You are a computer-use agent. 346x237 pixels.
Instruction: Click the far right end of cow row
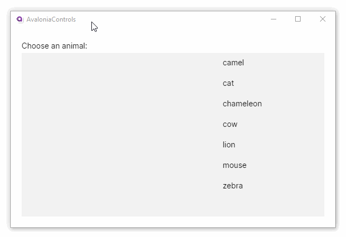pyautogui.click(x=316, y=124)
